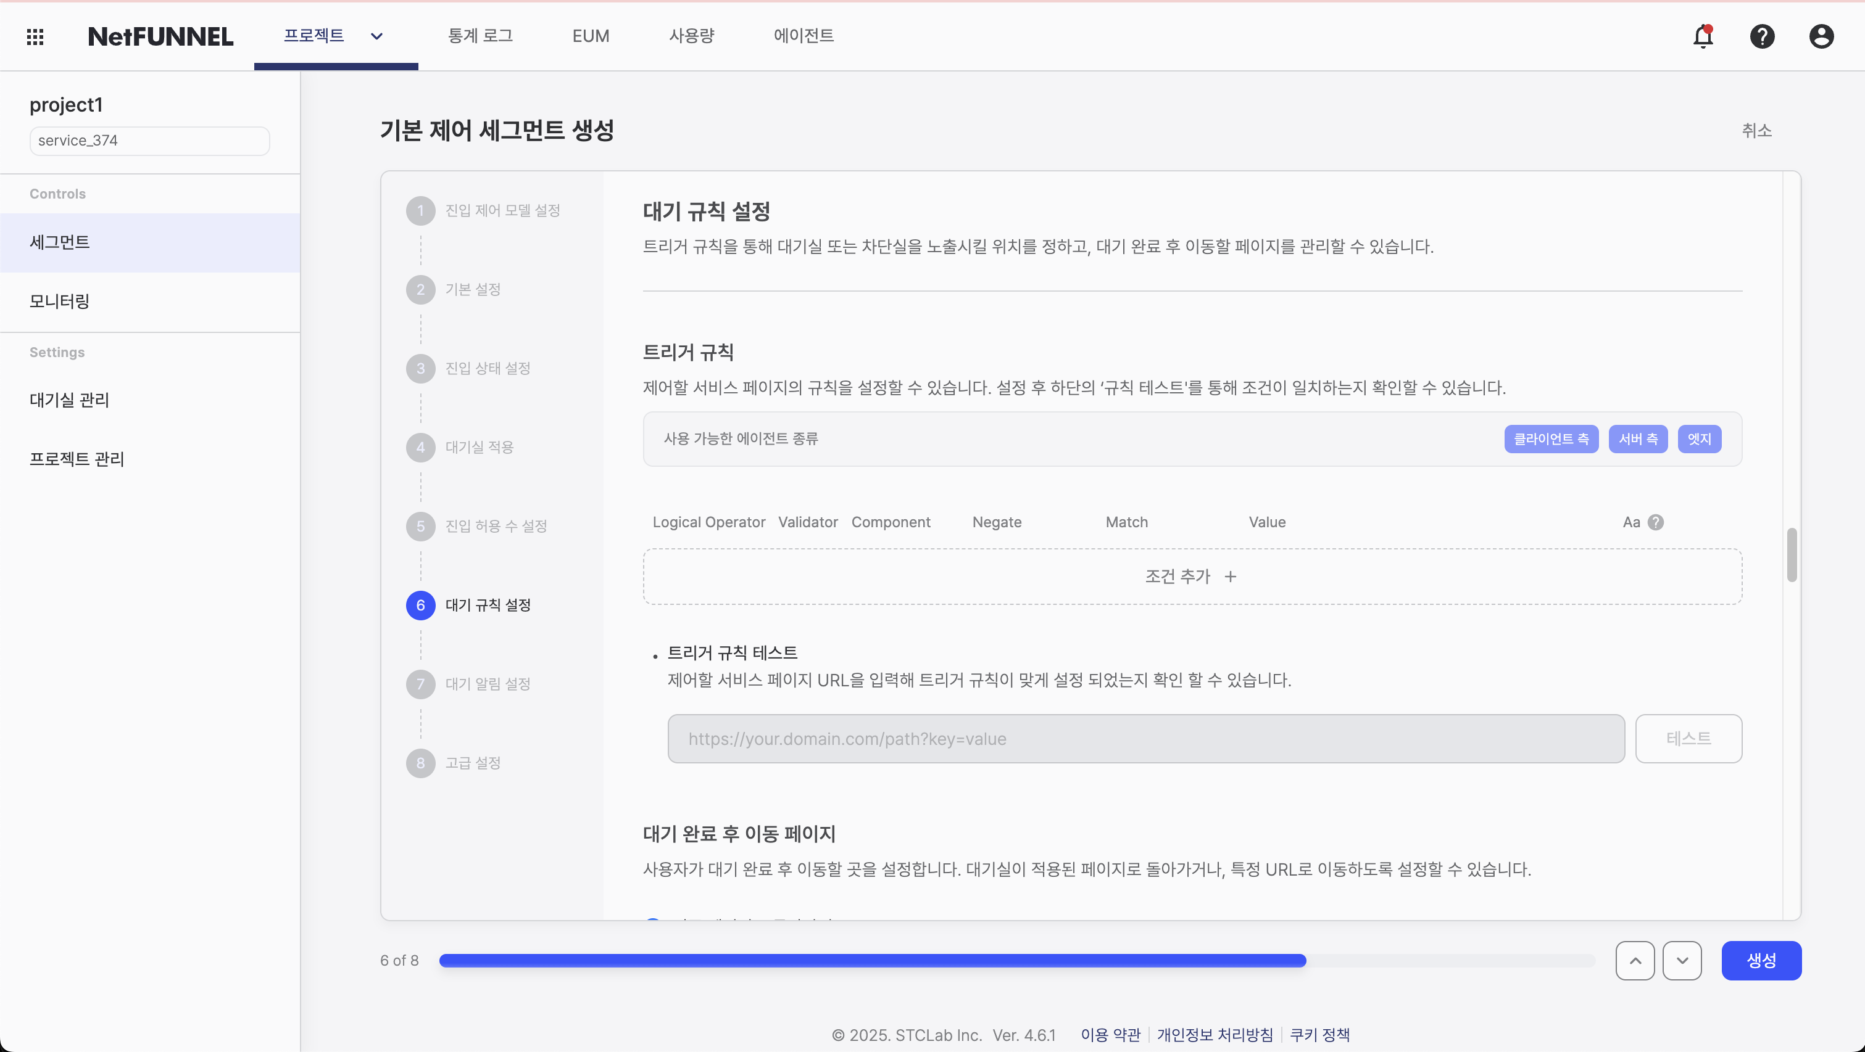Switch to the EUM tab
Image resolution: width=1865 pixels, height=1052 pixels.
point(590,36)
